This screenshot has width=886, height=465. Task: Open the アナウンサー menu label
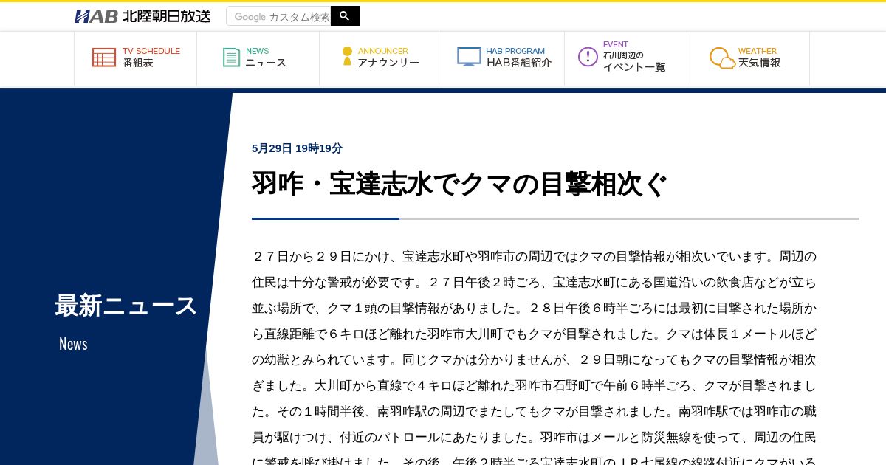tap(388, 63)
